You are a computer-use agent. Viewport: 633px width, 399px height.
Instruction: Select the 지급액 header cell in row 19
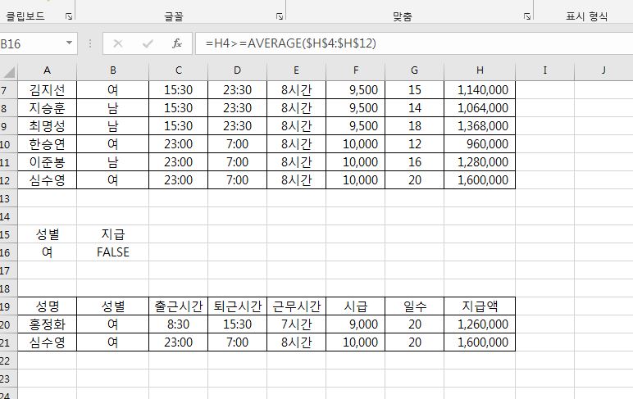479,306
